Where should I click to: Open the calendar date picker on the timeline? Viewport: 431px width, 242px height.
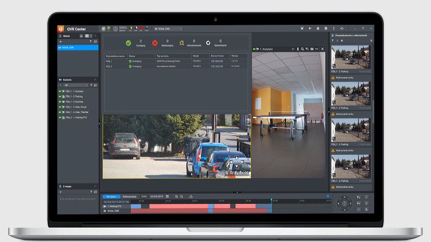pos(167,197)
